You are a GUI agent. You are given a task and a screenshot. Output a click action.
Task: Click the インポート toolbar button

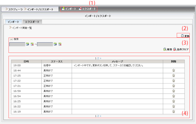coord(69,9)
